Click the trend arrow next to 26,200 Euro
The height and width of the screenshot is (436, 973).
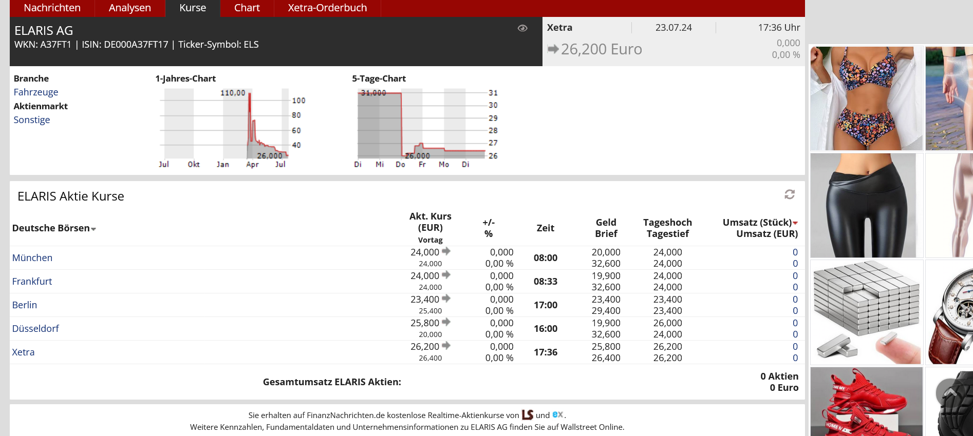553,49
